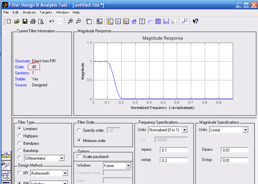Click the Save floppy disk icon
This screenshot has width=258, height=184.
(x=25, y=21)
